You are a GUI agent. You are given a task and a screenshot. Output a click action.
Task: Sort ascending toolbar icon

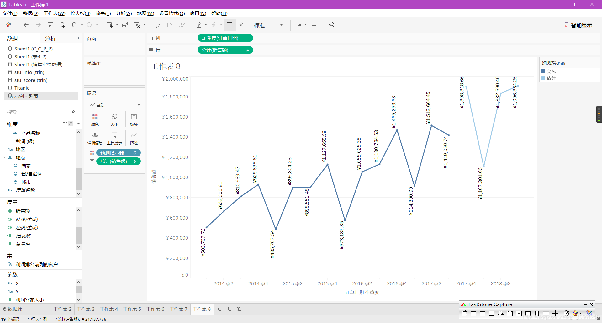coord(169,25)
